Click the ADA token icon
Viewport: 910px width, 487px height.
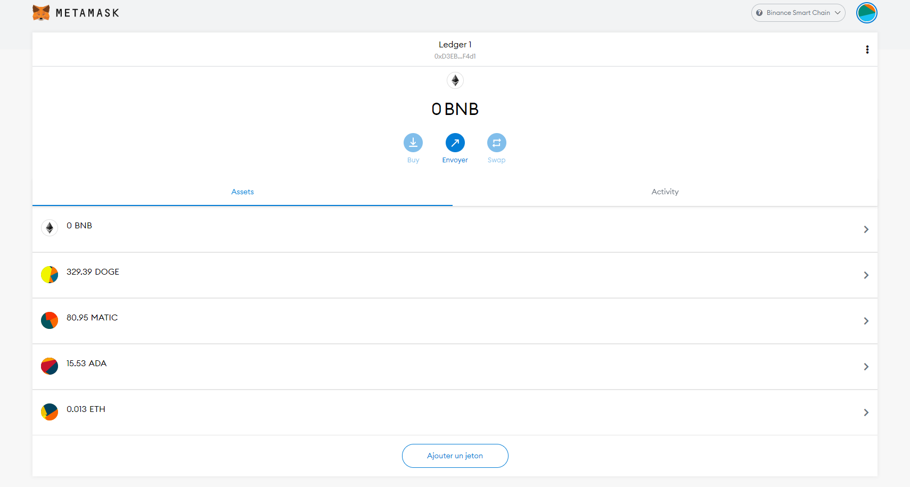50,366
